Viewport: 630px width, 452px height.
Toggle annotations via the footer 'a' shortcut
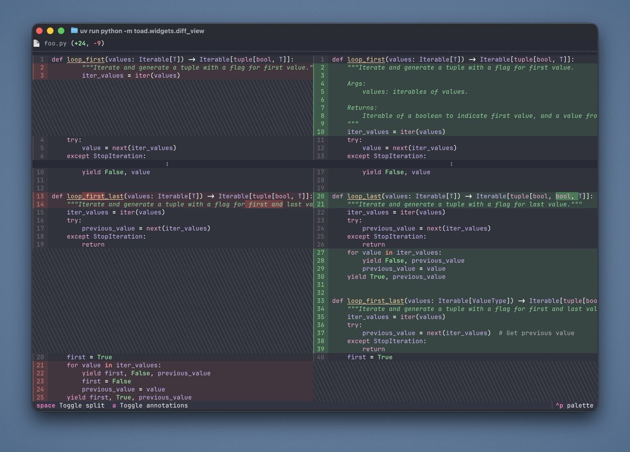[150, 405]
